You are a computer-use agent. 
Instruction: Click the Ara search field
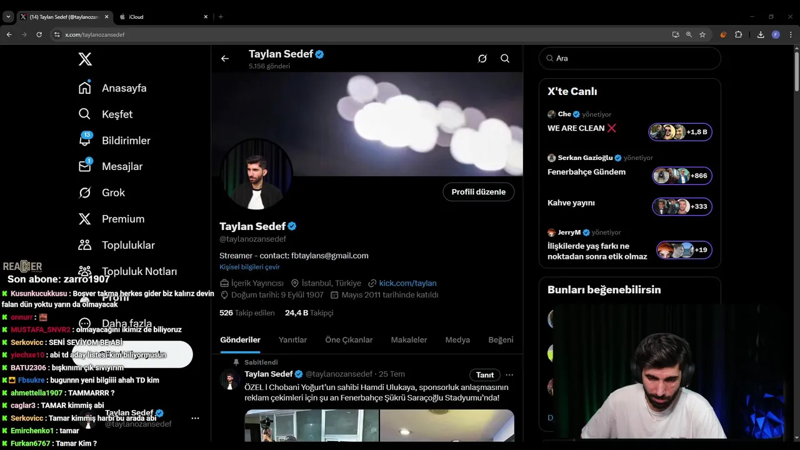(x=630, y=58)
